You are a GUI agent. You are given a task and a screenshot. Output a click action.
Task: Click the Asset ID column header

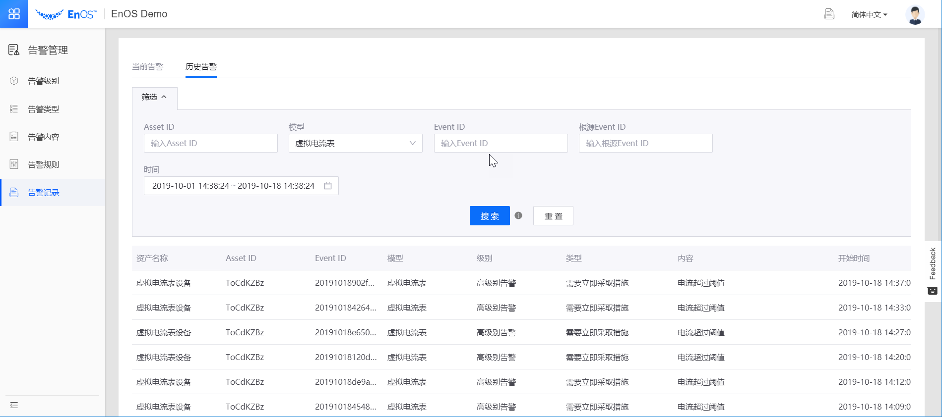(241, 258)
